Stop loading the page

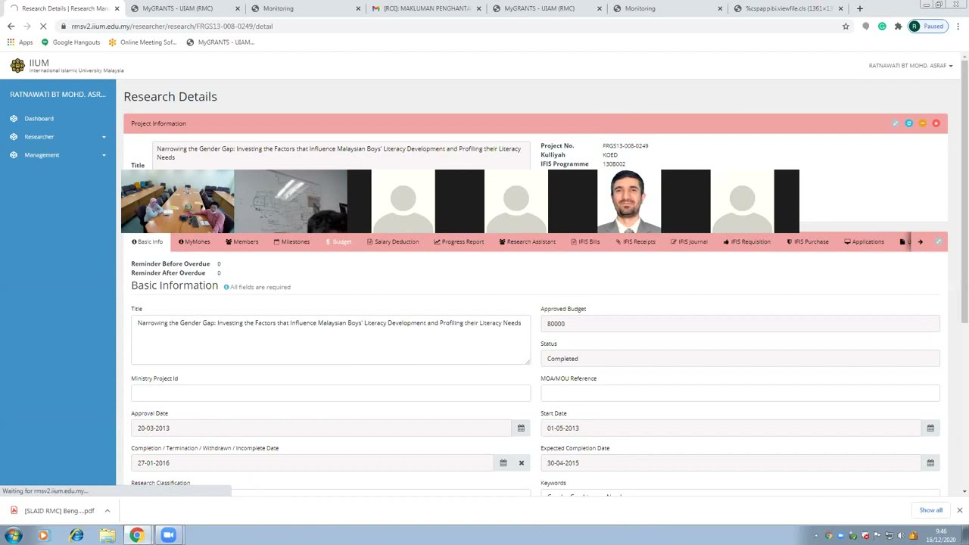click(43, 26)
